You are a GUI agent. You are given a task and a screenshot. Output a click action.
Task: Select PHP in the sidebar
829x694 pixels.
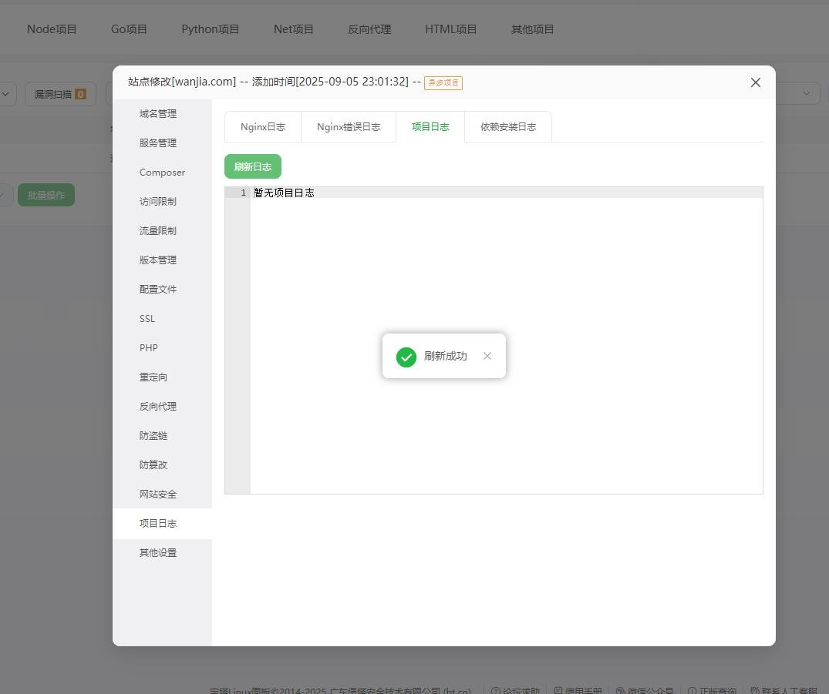149,347
